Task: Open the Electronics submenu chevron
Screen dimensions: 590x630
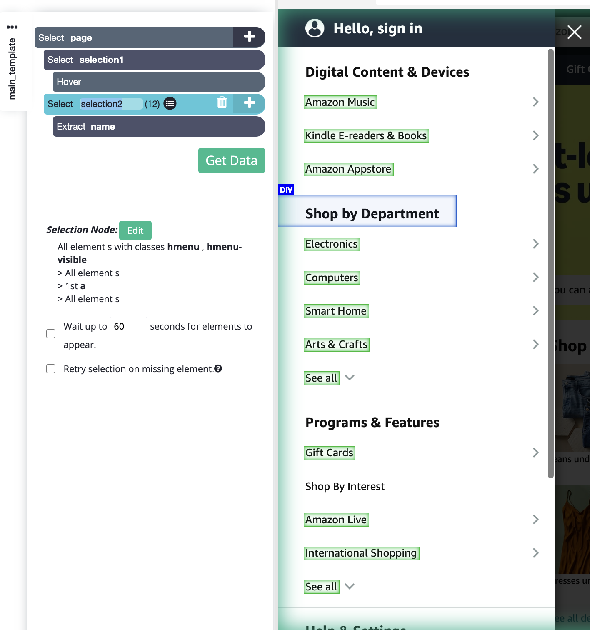Action: pos(535,244)
